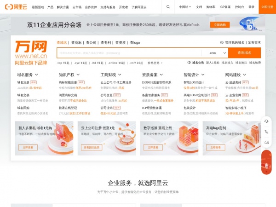Click the 管理我的域名 gear icon
276x207 pixels.
[223, 42]
